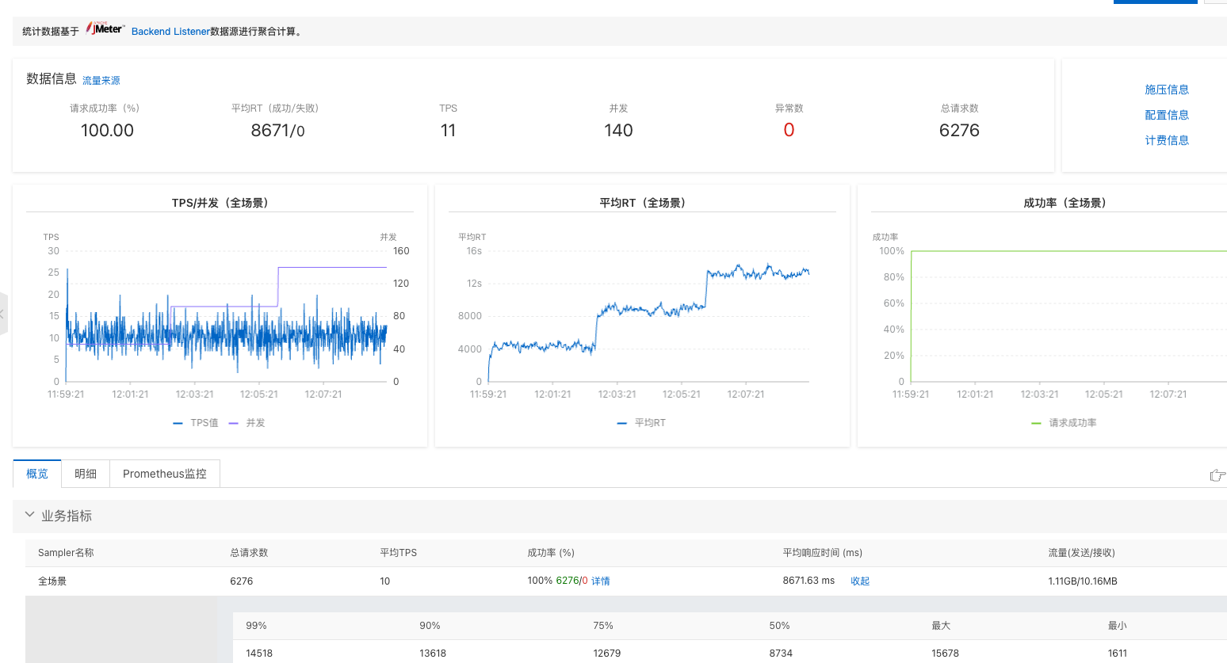1227x663 pixels.
Task: Click the JMeter logo icon
Action: click(x=105, y=29)
